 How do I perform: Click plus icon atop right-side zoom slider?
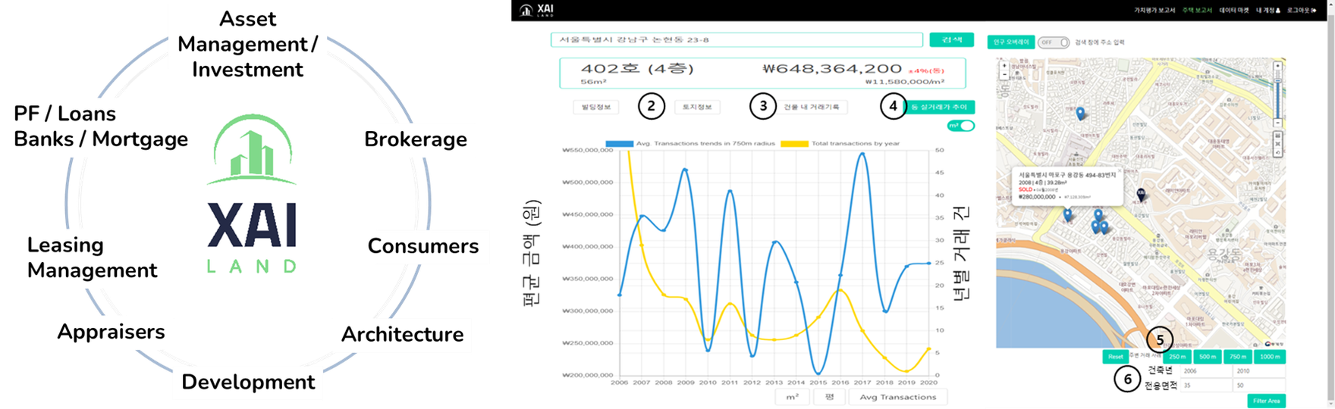pos(1277,66)
